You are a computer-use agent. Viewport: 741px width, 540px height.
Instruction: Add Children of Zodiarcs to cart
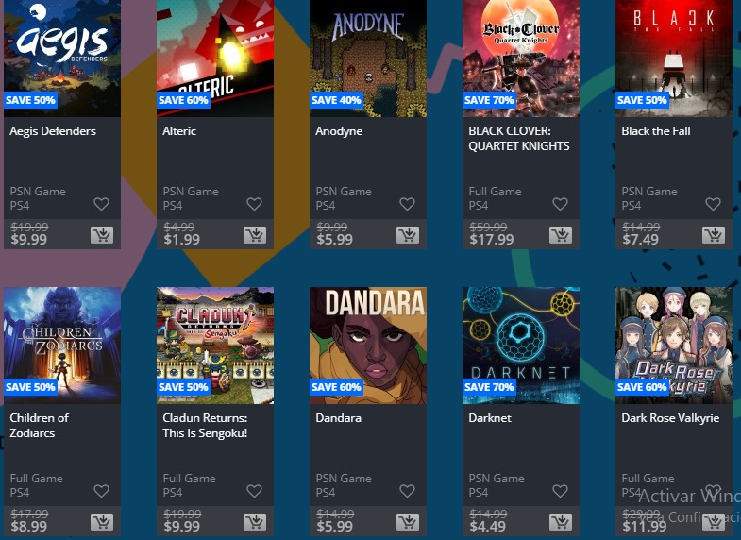[x=102, y=521]
